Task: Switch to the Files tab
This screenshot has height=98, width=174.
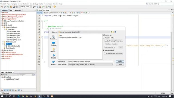Action: click(11, 10)
